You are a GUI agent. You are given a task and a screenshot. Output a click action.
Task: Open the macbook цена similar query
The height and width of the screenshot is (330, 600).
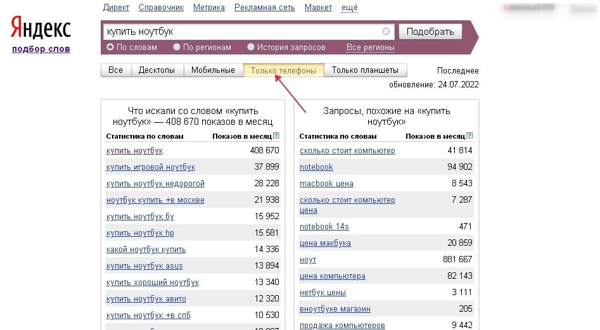pos(326,184)
